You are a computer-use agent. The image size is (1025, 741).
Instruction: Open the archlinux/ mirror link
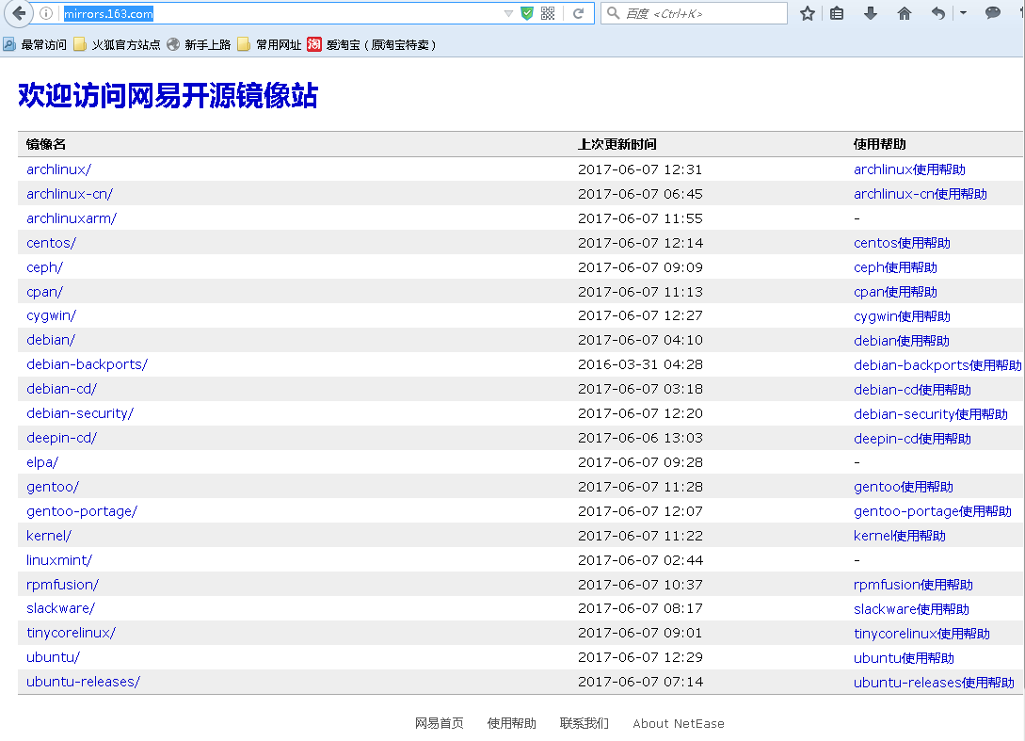tap(59, 169)
